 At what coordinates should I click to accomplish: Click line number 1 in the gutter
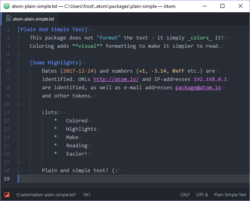click(x=8, y=30)
